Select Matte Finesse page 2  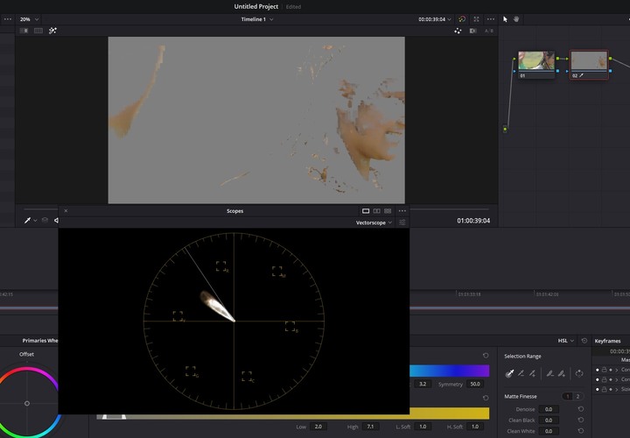coord(577,396)
